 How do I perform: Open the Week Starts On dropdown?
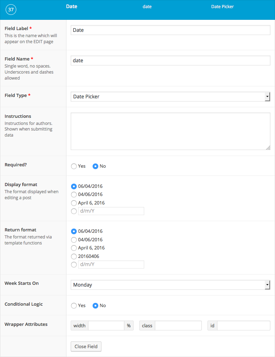[x=170, y=285]
